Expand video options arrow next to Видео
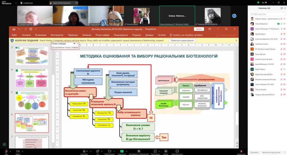 [x=22, y=151]
